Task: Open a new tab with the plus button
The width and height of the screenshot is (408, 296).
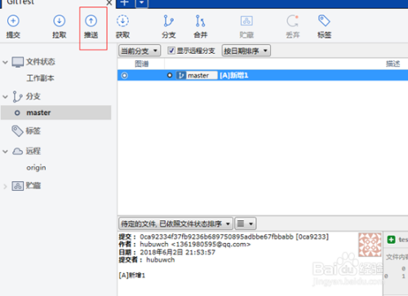Action: 125,3
